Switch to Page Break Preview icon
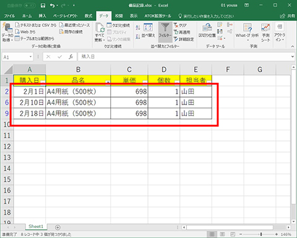297x238 pixels. pyautogui.click(x=233, y=234)
